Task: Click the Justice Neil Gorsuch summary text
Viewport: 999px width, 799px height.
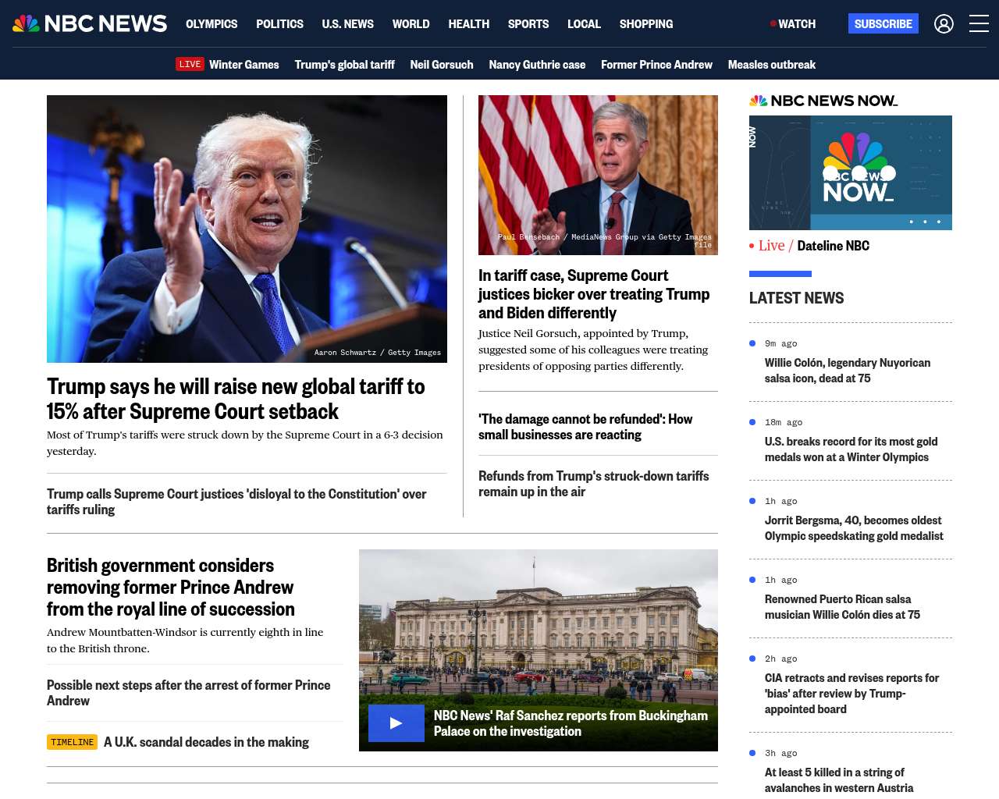Action: pos(593,350)
